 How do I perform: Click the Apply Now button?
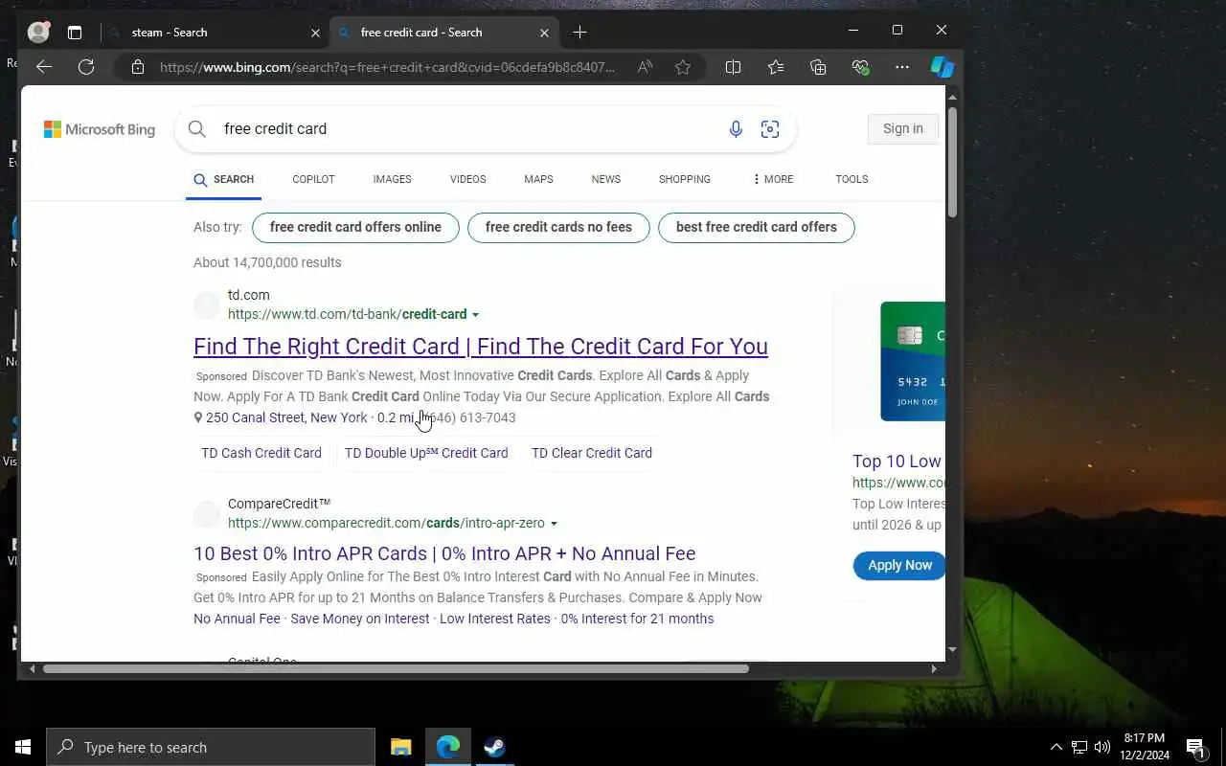899,565
